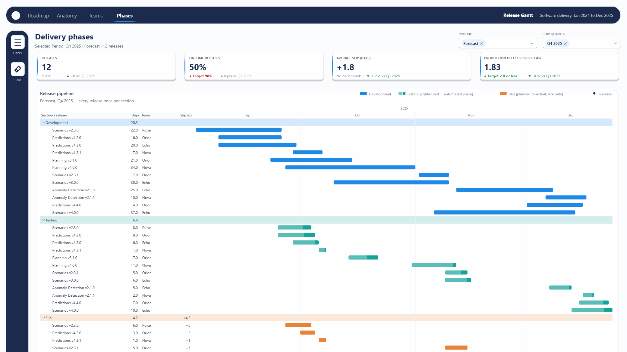
Task: Click the Average Slip +1.8 card
Action: [402, 66]
